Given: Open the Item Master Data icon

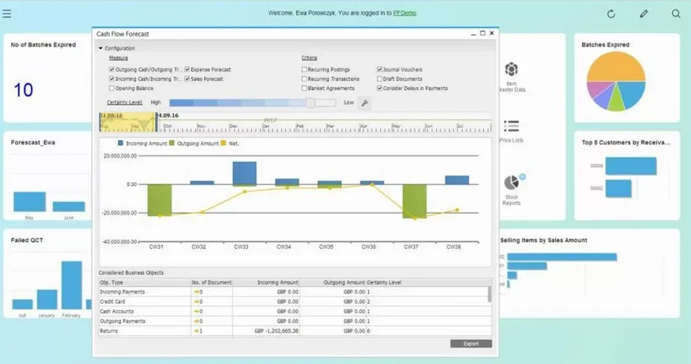Looking at the screenshot, I should click(511, 70).
